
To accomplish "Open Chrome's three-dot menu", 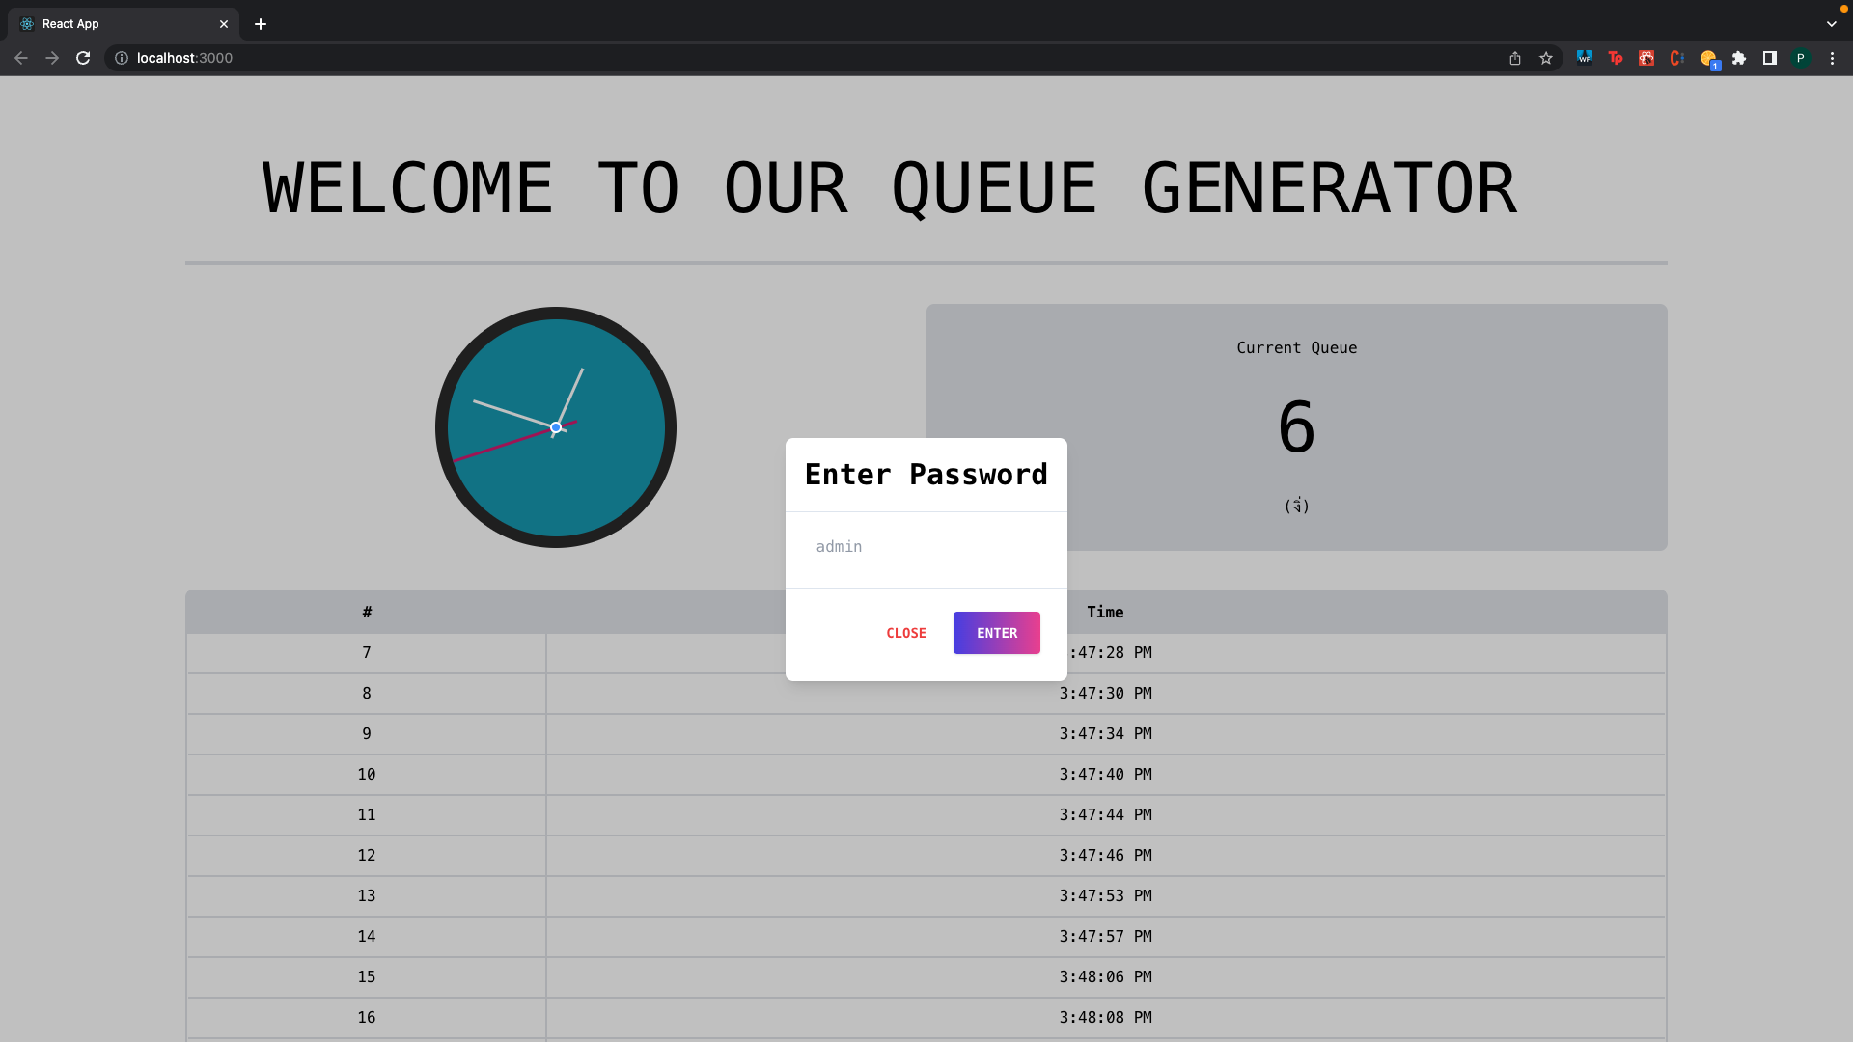I will [1833, 58].
